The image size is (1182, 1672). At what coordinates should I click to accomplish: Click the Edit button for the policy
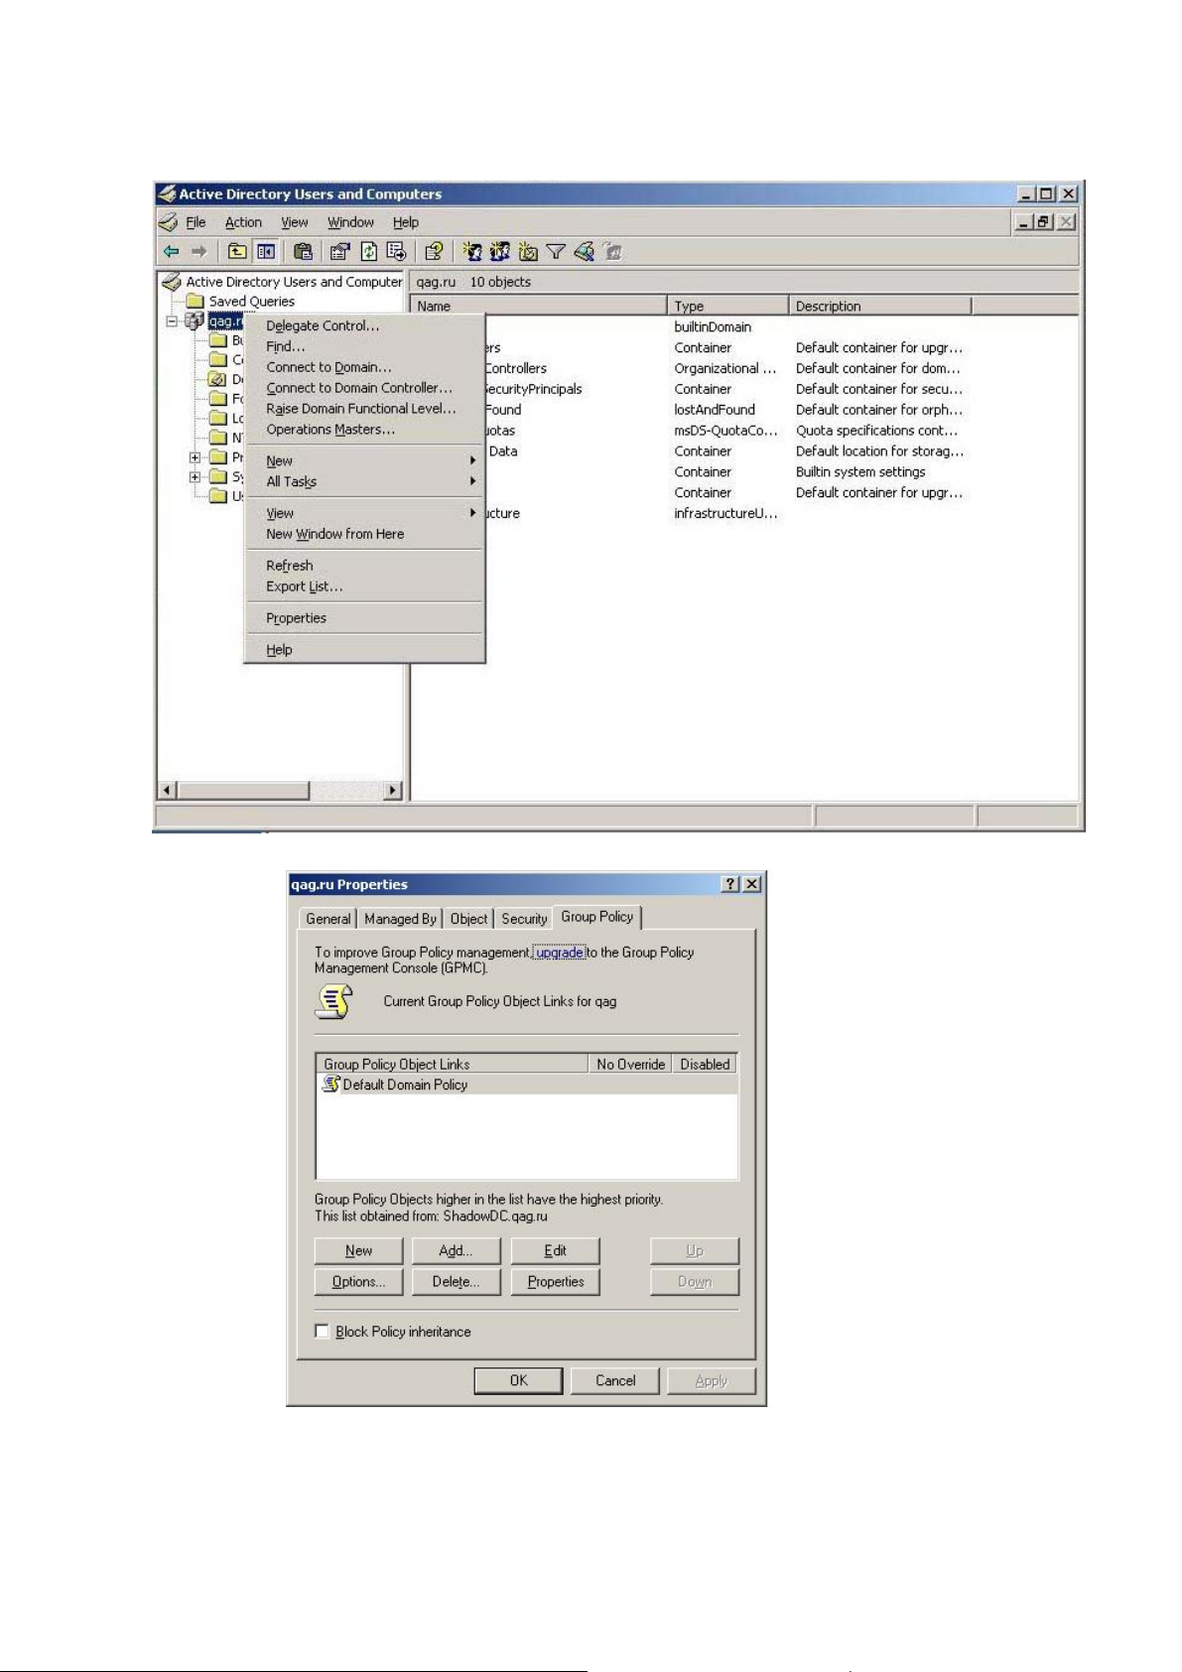pyautogui.click(x=556, y=1250)
